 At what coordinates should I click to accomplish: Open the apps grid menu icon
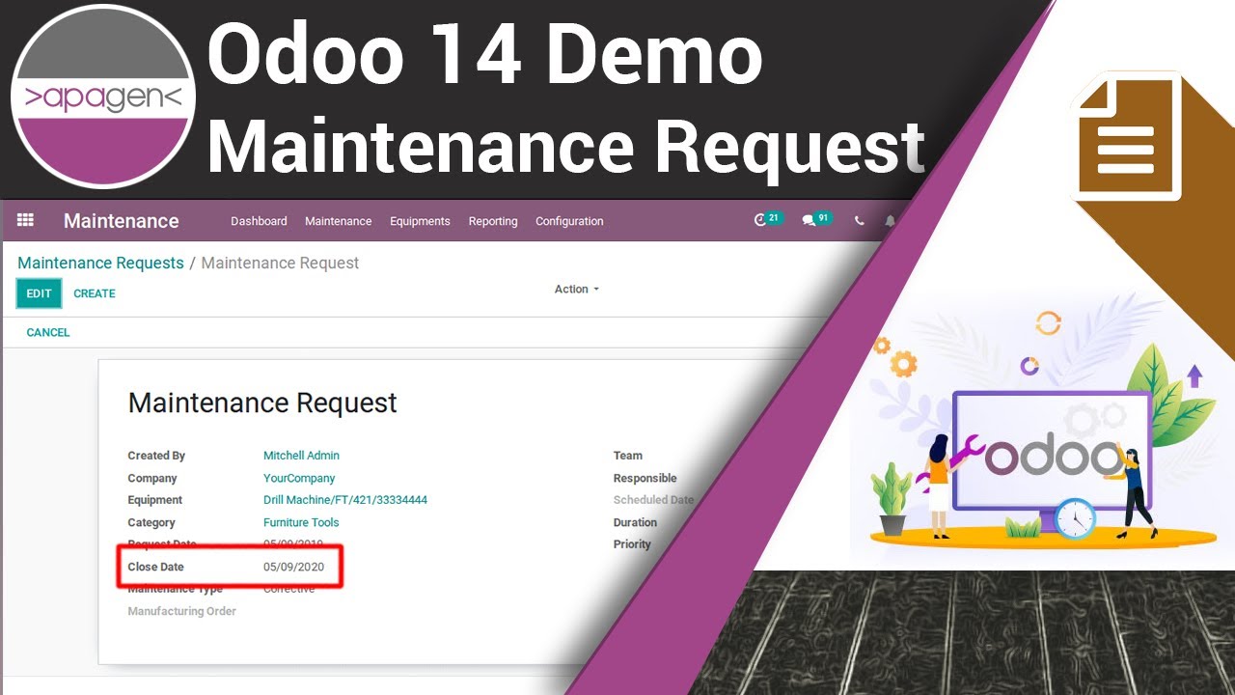(26, 220)
